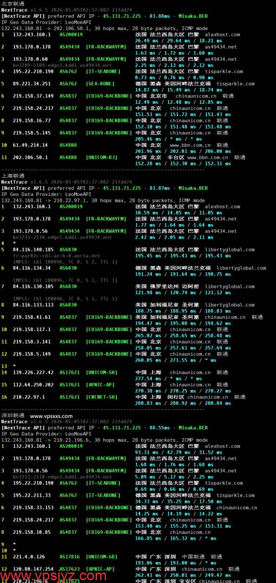
Task: Click the 上海联通 section heading
Action: [13, 176]
